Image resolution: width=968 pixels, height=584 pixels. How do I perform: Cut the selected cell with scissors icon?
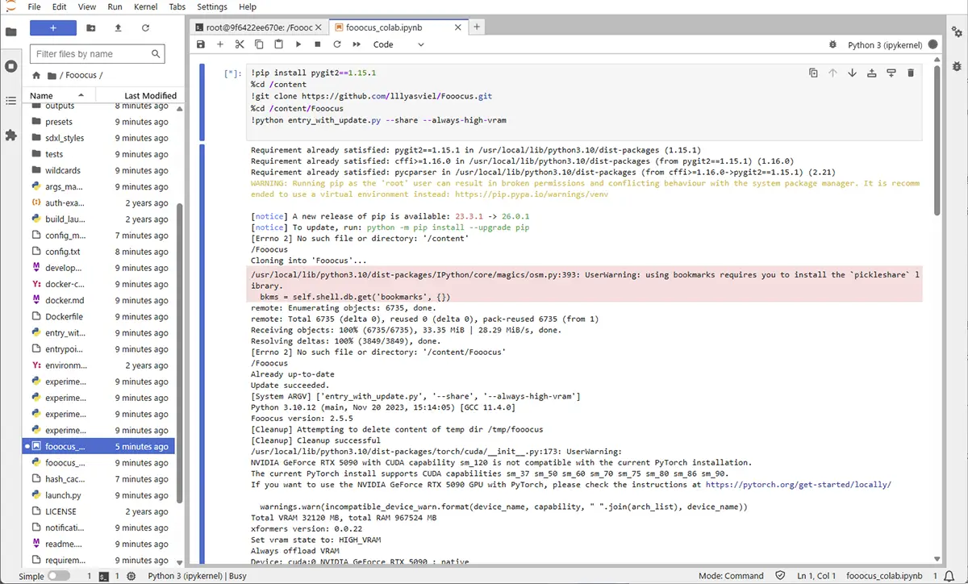point(240,44)
